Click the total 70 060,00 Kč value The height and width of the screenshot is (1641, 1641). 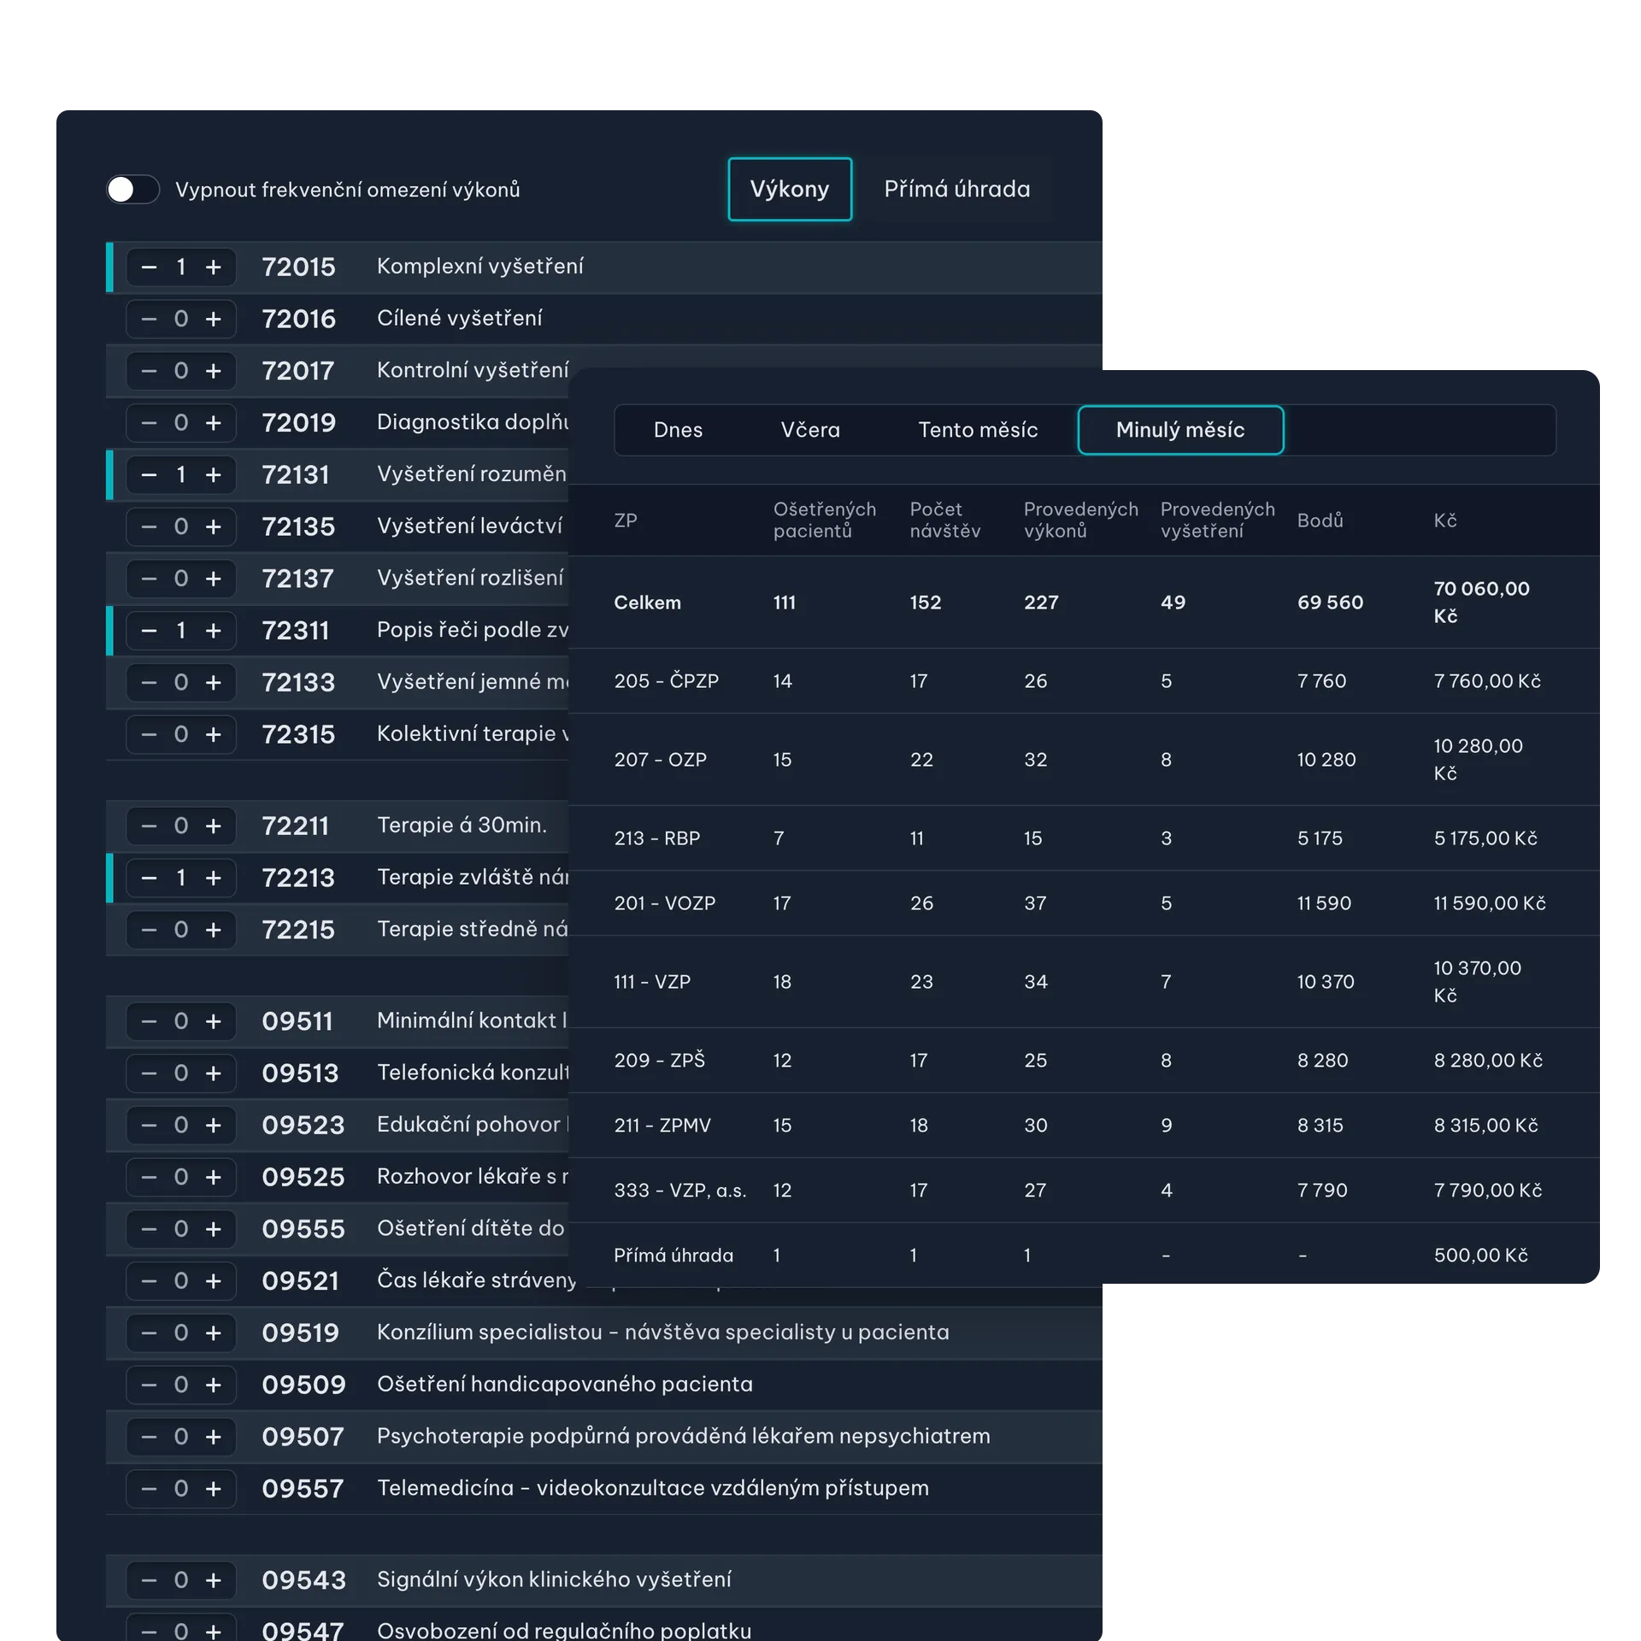(x=1481, y=603)
